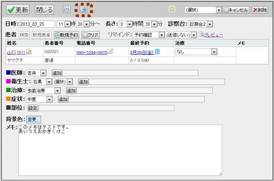Open the 症状 dropdown showing 中度

39,99
